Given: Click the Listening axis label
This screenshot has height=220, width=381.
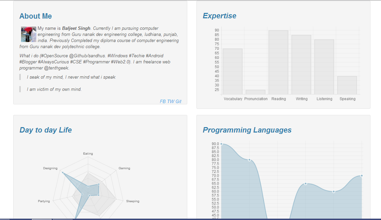Looking at the screenshot, I should [324, 99].
